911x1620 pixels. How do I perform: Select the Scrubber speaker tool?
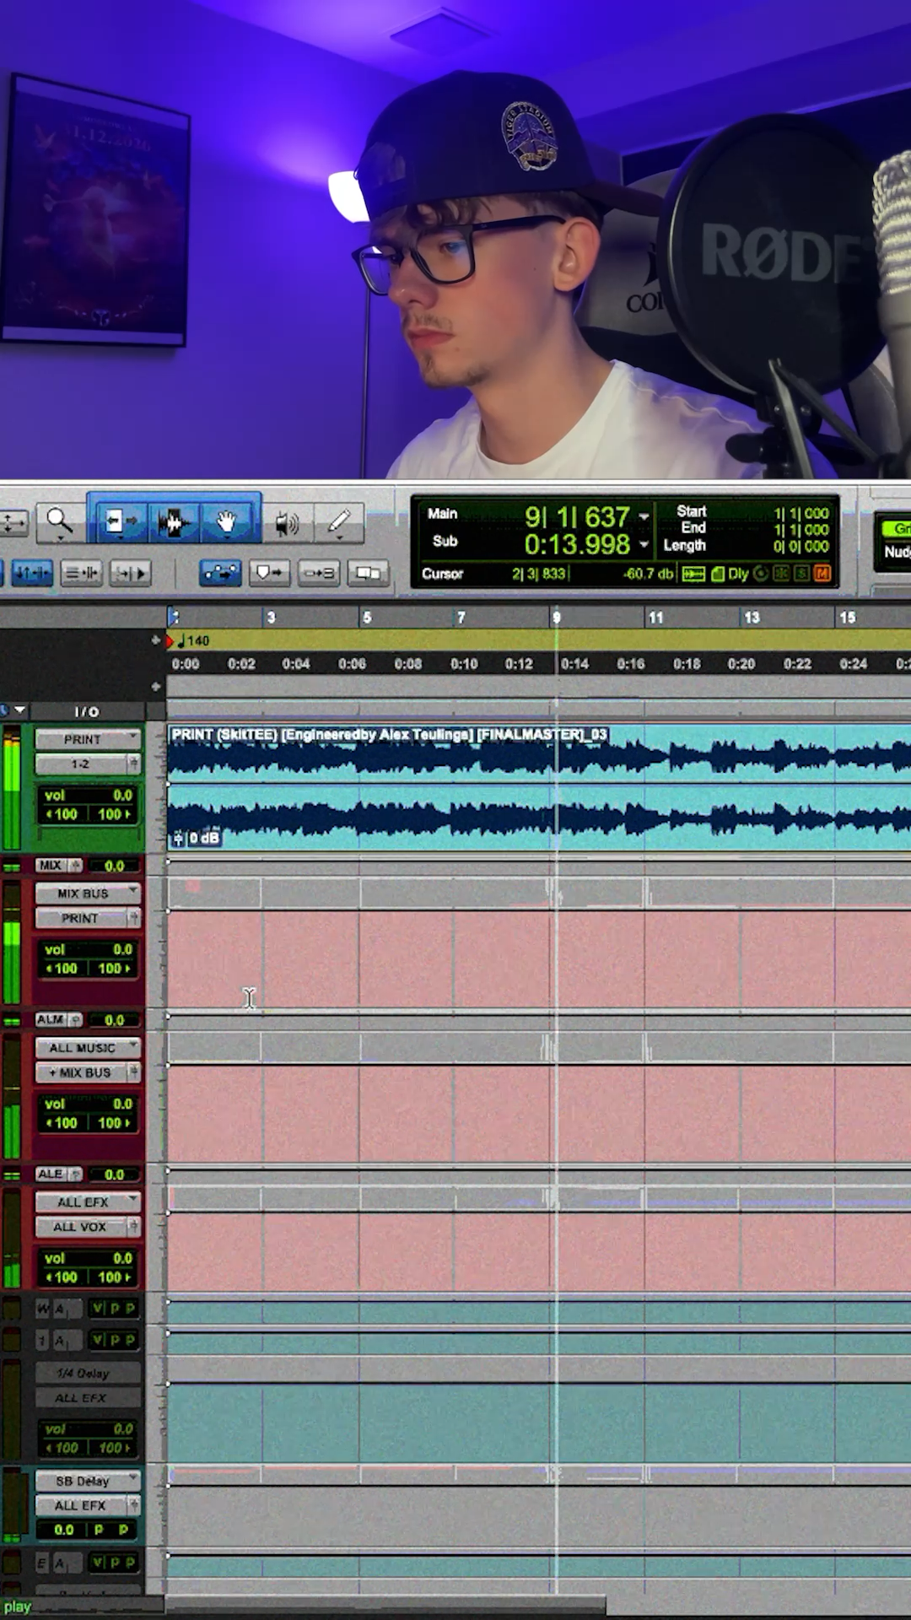pyautogui.click(x=287, y=524)
